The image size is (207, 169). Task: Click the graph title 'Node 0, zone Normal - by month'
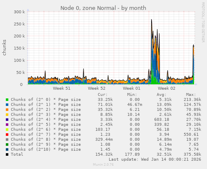103,8
